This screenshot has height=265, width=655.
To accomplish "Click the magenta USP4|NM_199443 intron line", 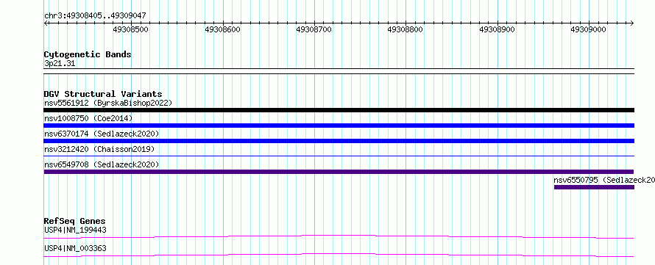I will [339, 236].
